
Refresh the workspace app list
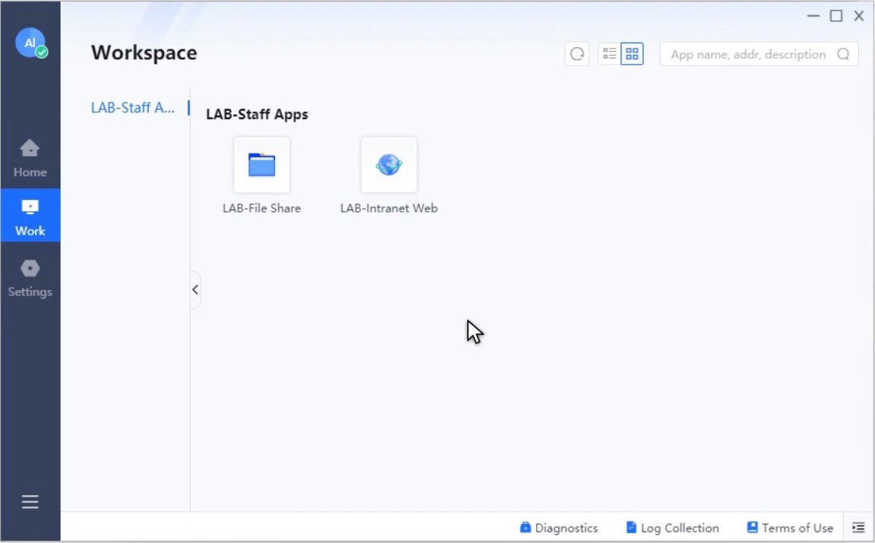tap(577, 54)
